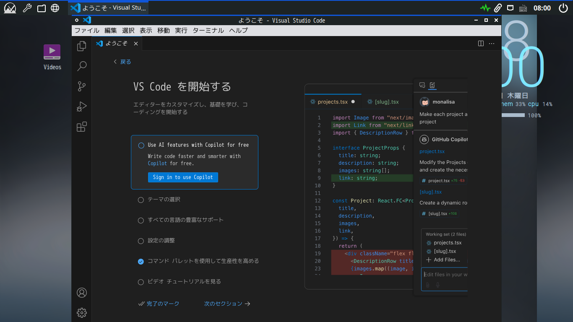
Task: Open the Videos desktop folder
Action: pos(52,52)
